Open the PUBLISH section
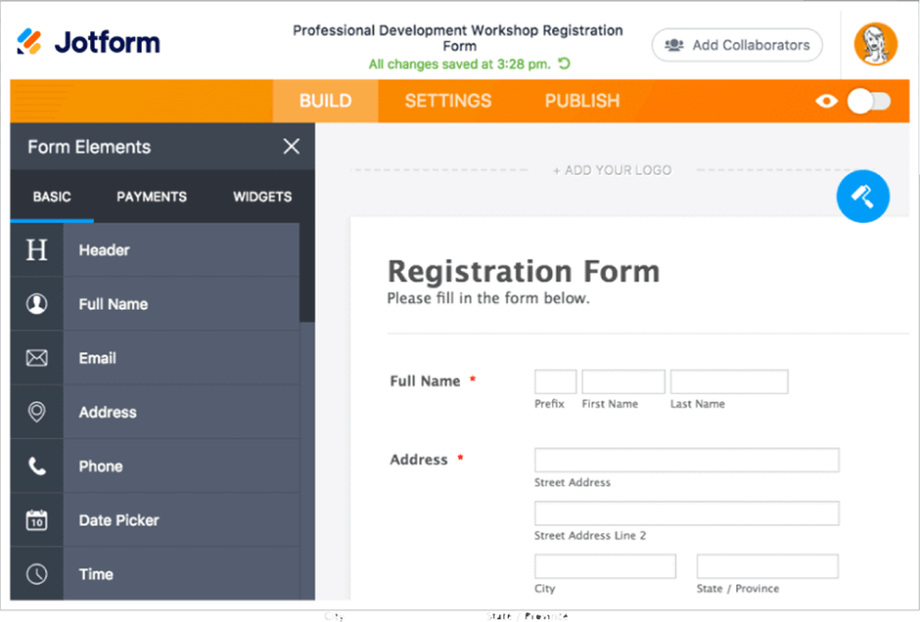Screen dimensions: 920x622 point(581,100)
